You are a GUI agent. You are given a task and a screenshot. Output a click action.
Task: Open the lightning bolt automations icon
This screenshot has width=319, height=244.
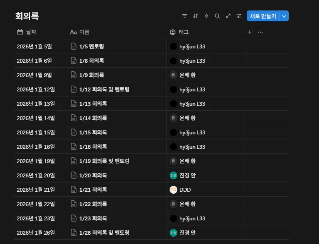pyautogui.click(x=206, y=16)
